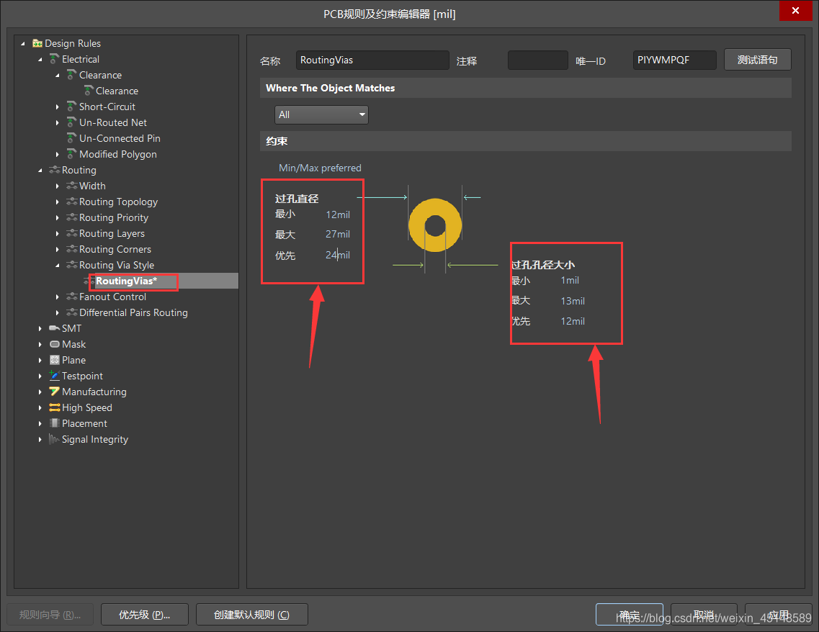Click the Mask category icon
The image size is (819, 632).
pos(55,344)
